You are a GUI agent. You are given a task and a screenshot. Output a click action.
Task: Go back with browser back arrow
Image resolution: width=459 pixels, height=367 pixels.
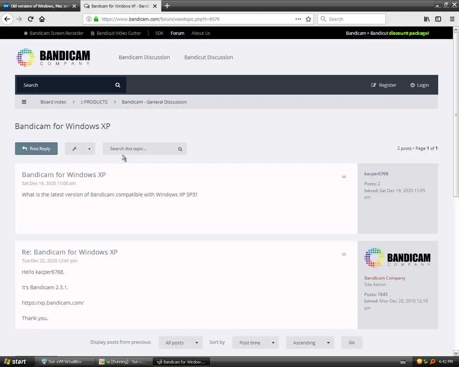point(7,19)
